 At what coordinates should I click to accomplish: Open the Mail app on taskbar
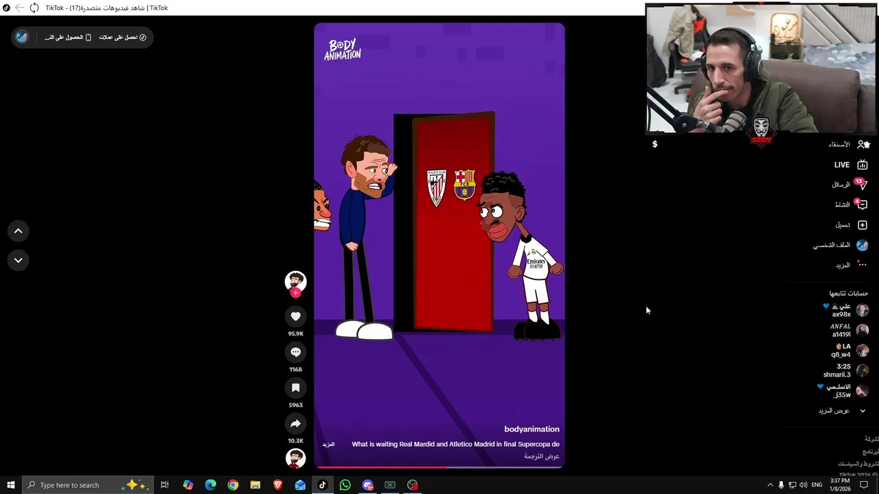[300, 485]
